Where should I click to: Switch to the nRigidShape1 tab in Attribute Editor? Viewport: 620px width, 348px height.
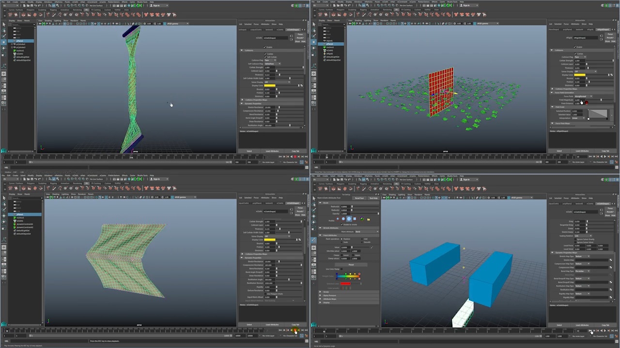604,29
